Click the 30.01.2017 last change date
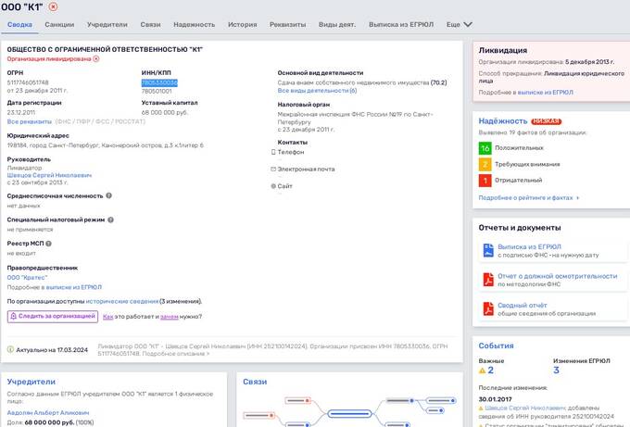The image size is (630, 427). [495, 399]
